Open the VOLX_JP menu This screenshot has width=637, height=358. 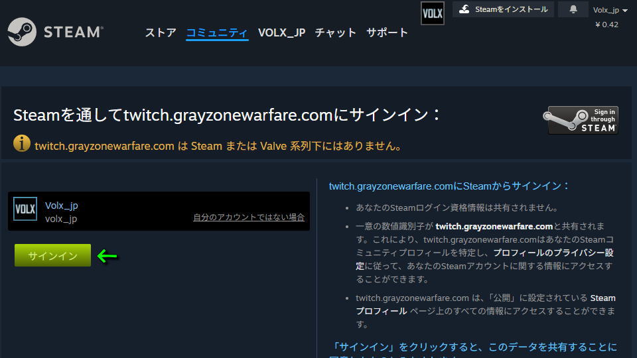(281, 32)
